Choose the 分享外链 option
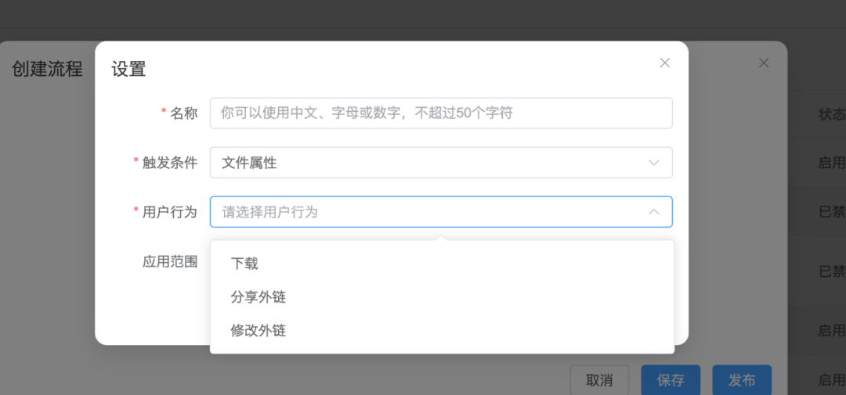846x395 pixels. [258, 297]
